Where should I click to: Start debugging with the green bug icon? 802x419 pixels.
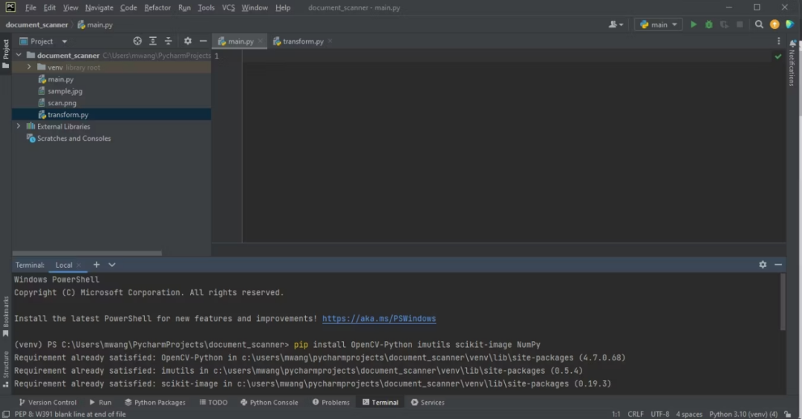click(x=708, y=24)
